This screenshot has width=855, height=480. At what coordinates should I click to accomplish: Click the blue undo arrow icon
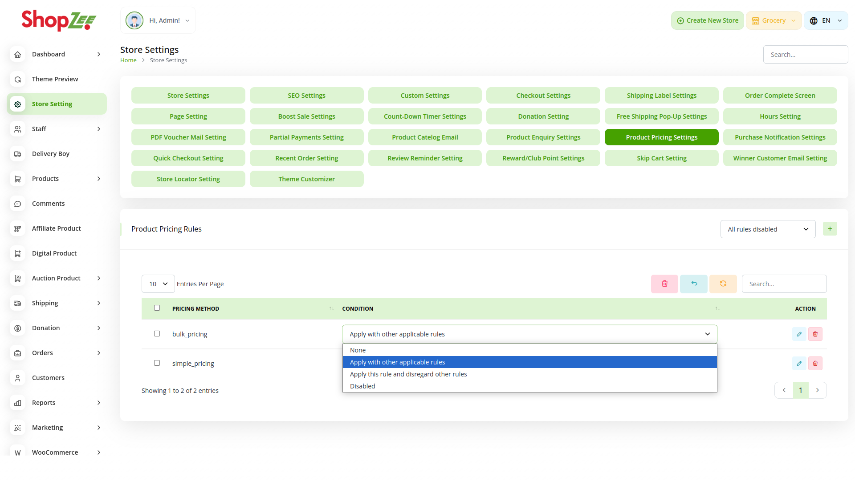coord(694,284)
